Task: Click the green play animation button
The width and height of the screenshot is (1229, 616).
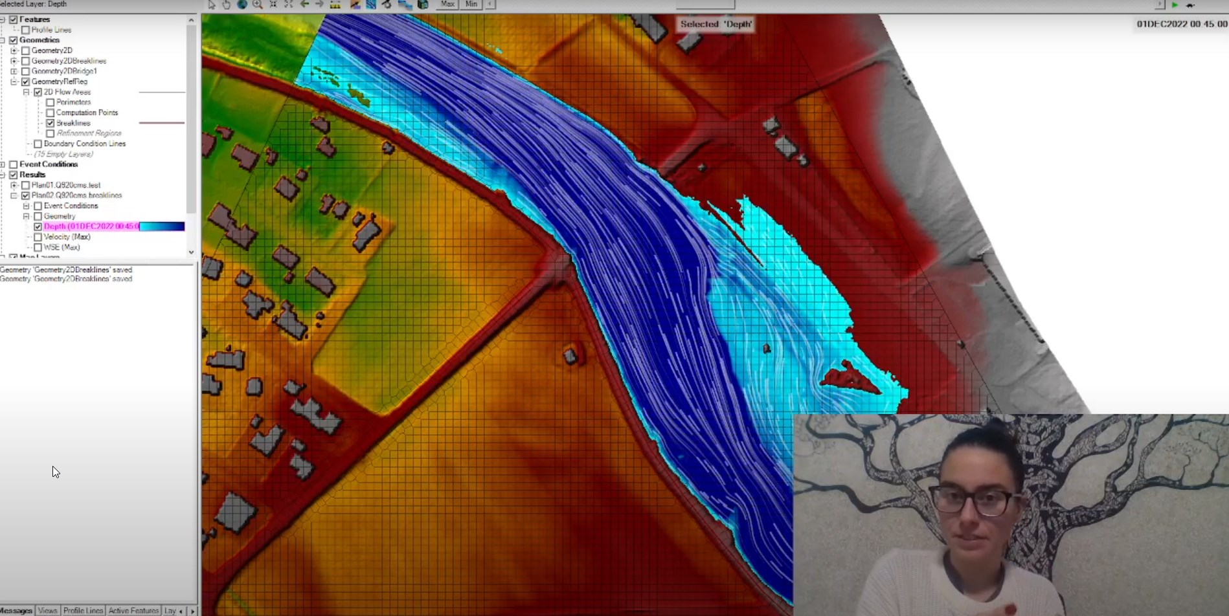Action: click(x=1175, y=5)
